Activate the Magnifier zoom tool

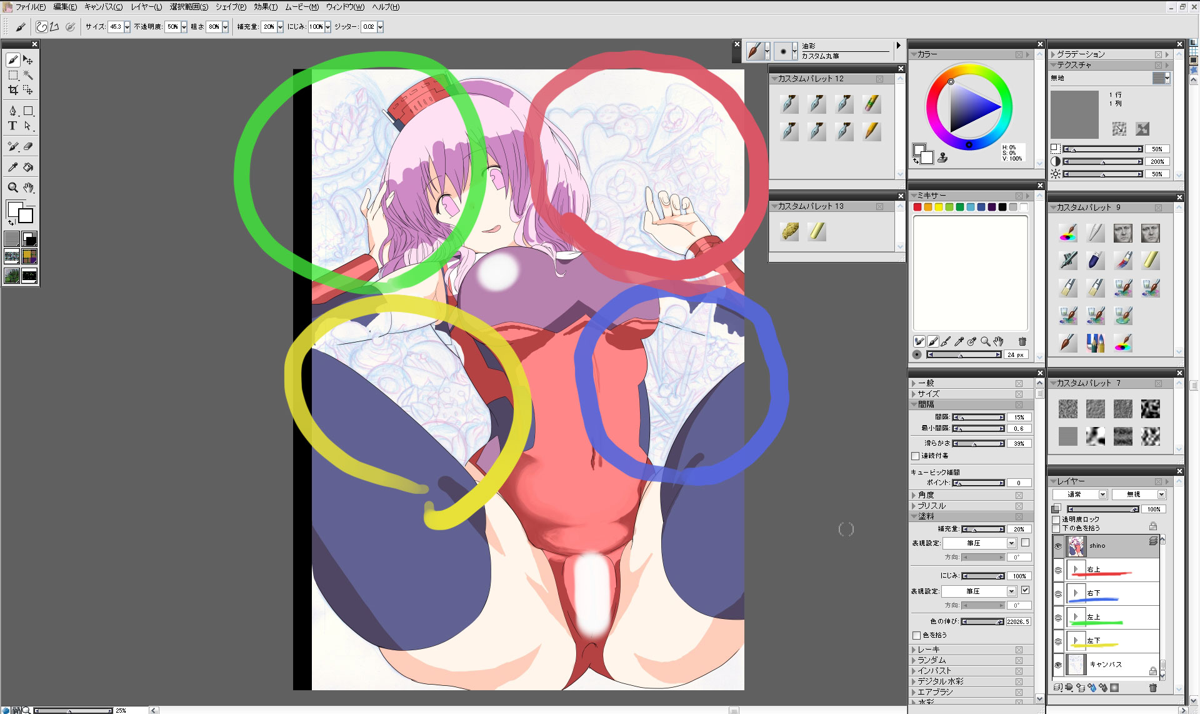click(x=12, y=188)
